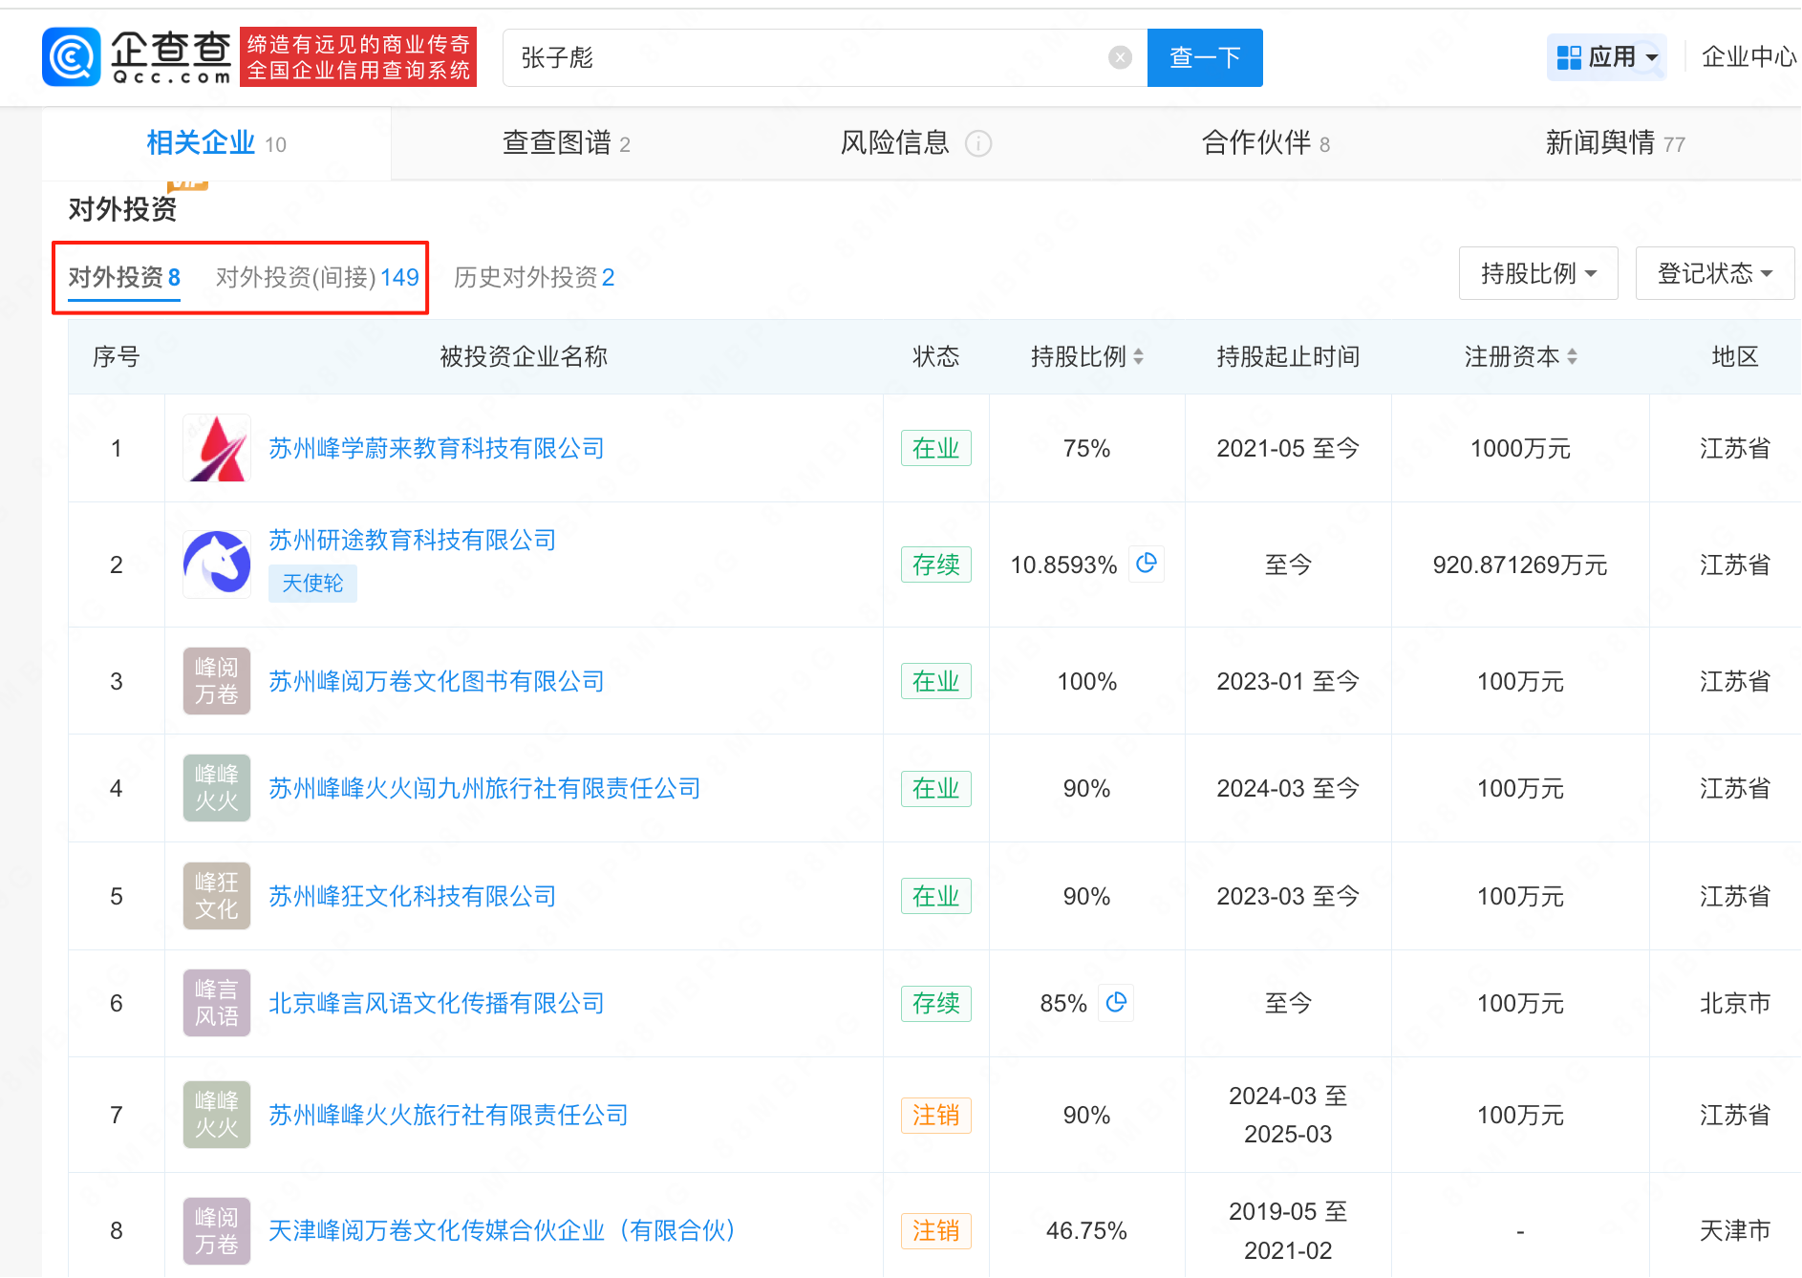Open the 应用 dropdown menu
Screen dimensions: 1802x1278
click(1607, 57)
